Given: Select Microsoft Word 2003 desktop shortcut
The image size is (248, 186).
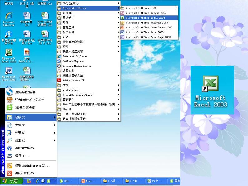Looking at the screenshot, I should coord(9,74).
